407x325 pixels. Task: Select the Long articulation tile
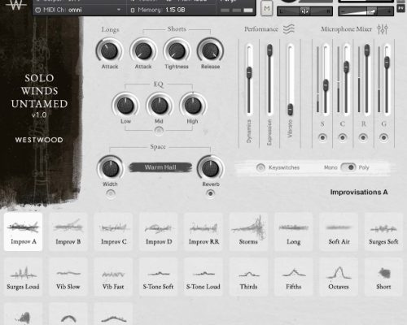point(294,232)
